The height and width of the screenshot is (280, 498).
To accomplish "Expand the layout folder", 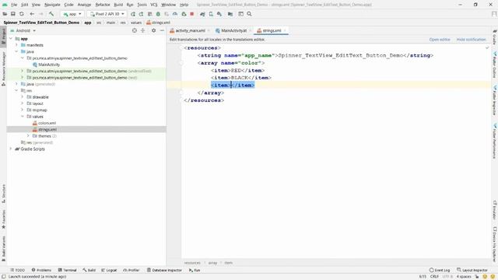I will (23, 103).
